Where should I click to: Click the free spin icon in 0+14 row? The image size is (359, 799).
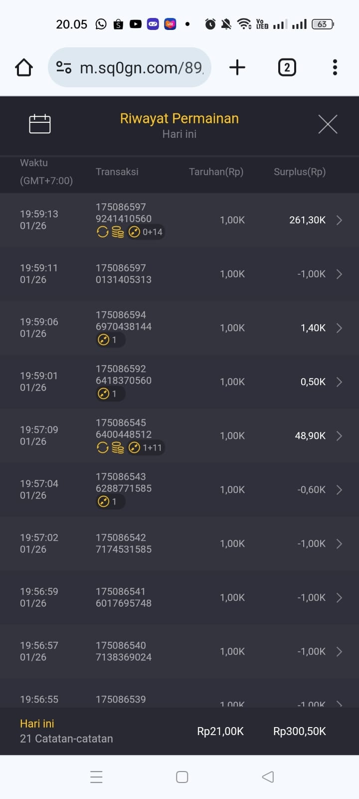coord(102,232)
